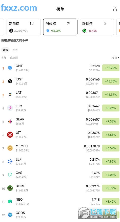The height and width of the screenshot is (222, 120).
Task: Open the 今日 time range dropdown
Action: [115, 58]
